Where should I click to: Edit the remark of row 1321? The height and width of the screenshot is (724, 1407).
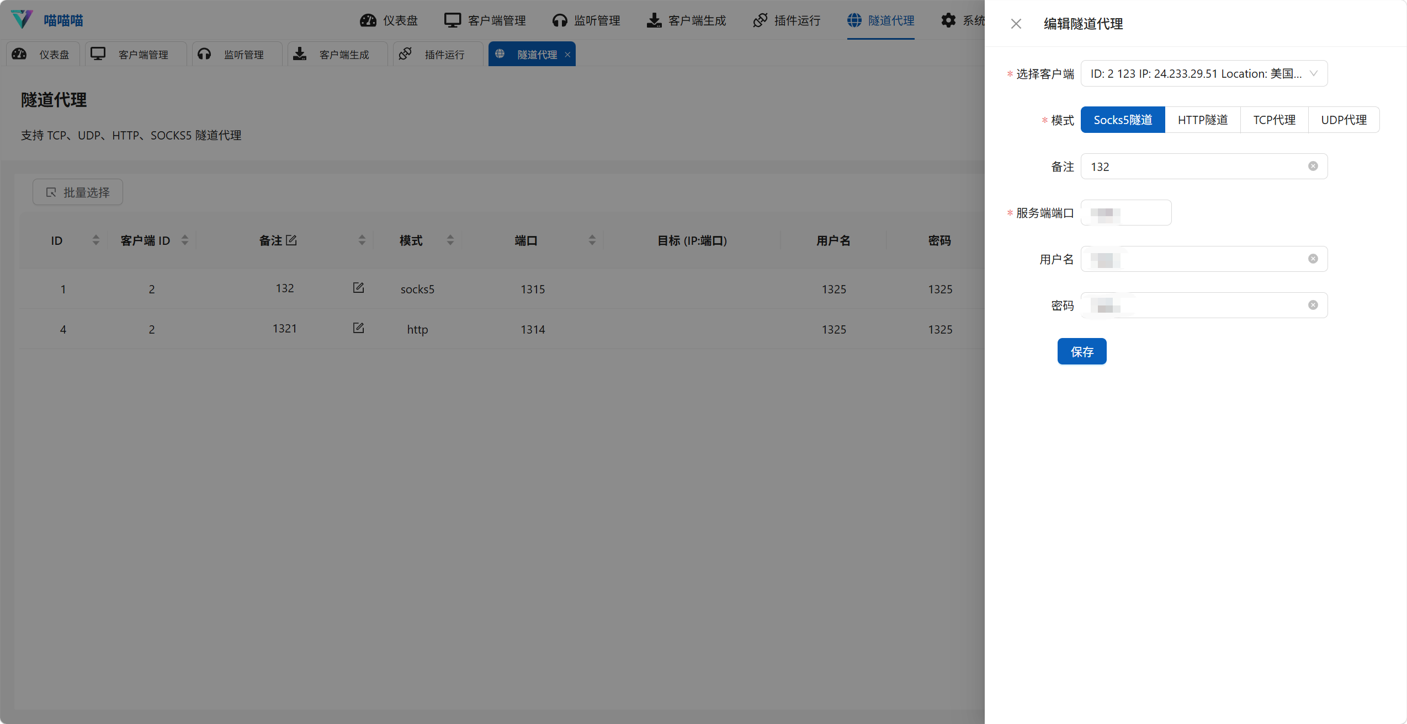(x=358, y=328)
